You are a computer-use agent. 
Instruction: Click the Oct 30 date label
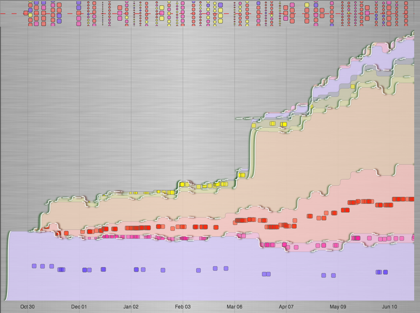pos(27,307)
